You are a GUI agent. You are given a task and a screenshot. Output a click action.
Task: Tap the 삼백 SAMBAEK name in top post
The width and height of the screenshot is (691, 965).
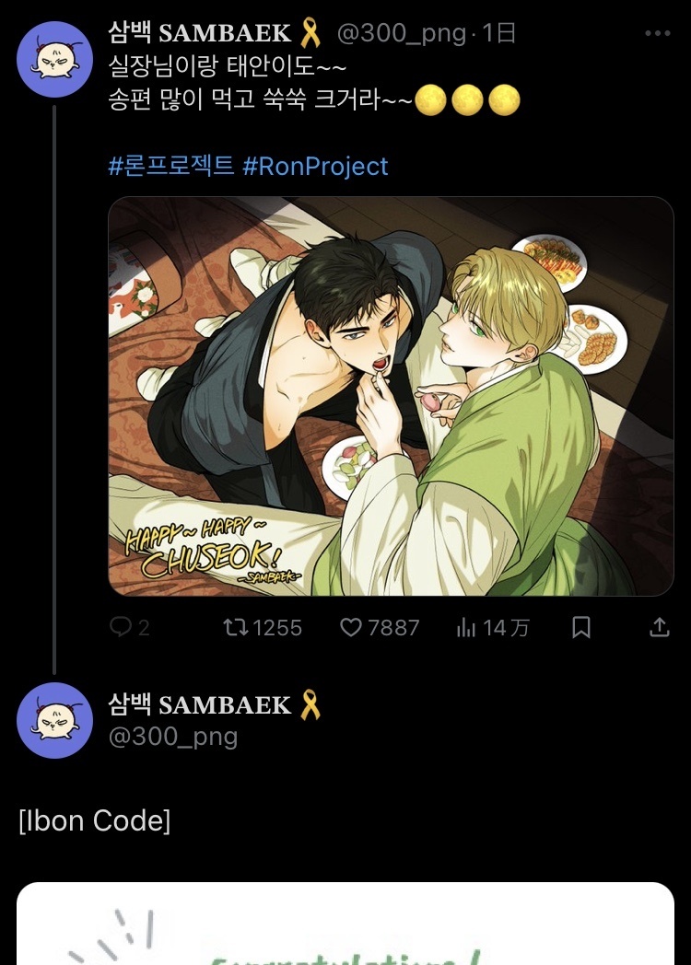coord(200,34)
